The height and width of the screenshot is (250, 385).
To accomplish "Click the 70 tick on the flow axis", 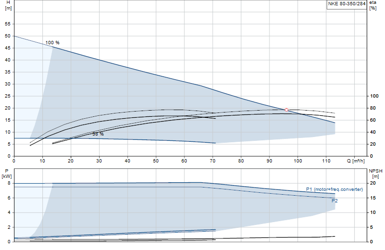I will (213, 161).
